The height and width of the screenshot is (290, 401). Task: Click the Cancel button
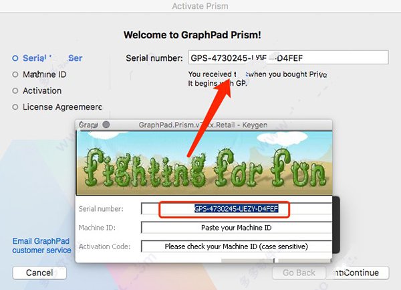(x=39, y=273)
